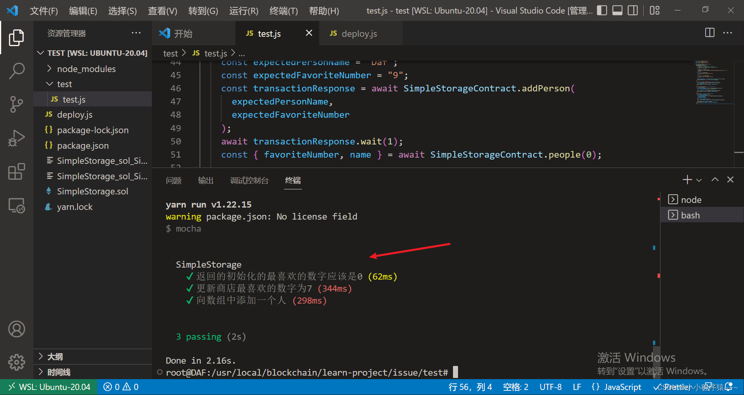Switch to the 输出 output panel tab
The height and width of the screenshot is (395, 744).
click(x=205, y=180)
